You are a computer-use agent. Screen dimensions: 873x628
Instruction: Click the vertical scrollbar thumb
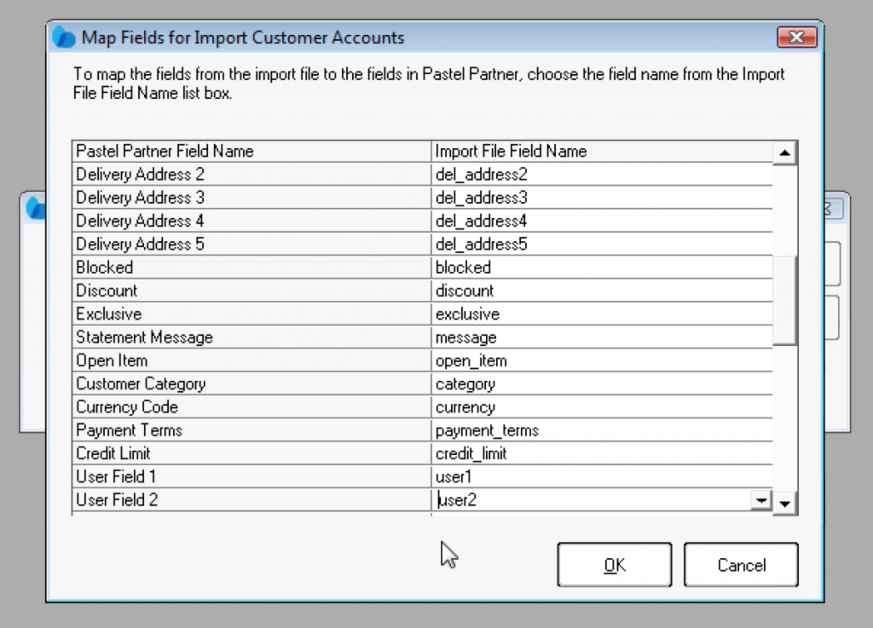(x=784, y=301)
